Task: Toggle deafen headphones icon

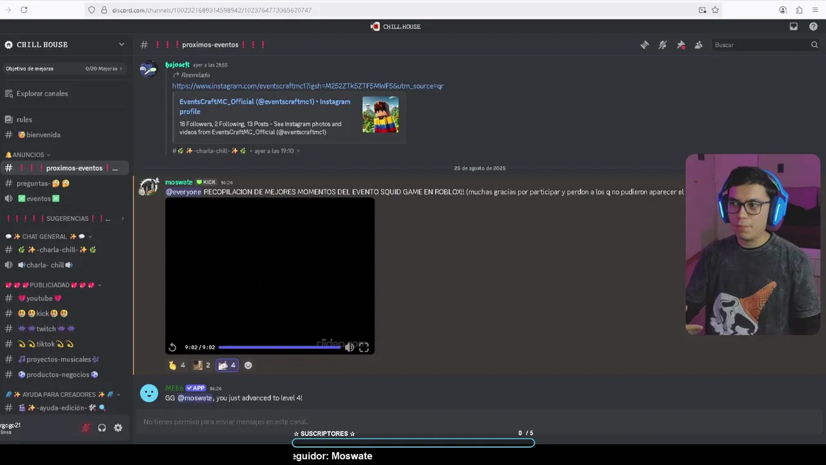Action: point(102,428)
